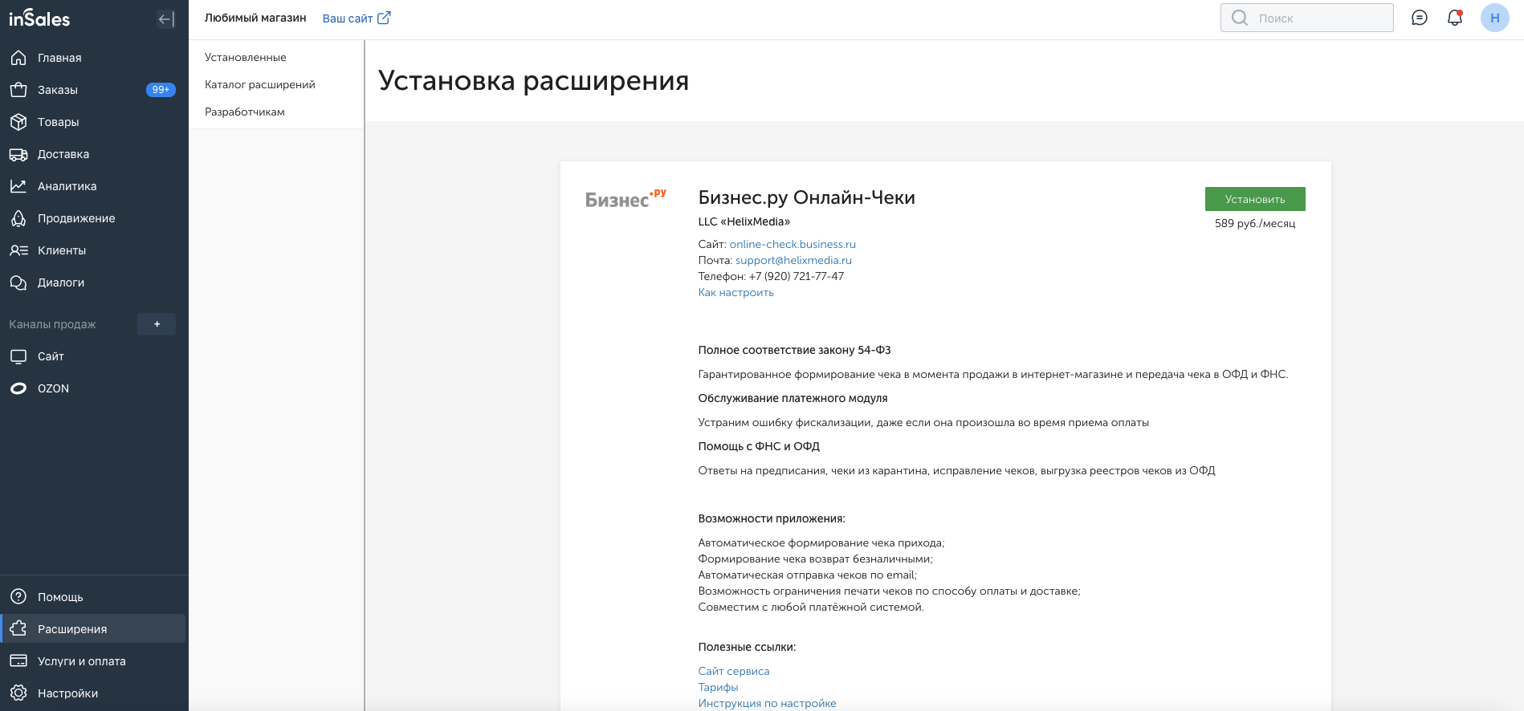This screenshot has width=1524, height=711.
Task: Open the Как настроить link
Action: [736, 292]
